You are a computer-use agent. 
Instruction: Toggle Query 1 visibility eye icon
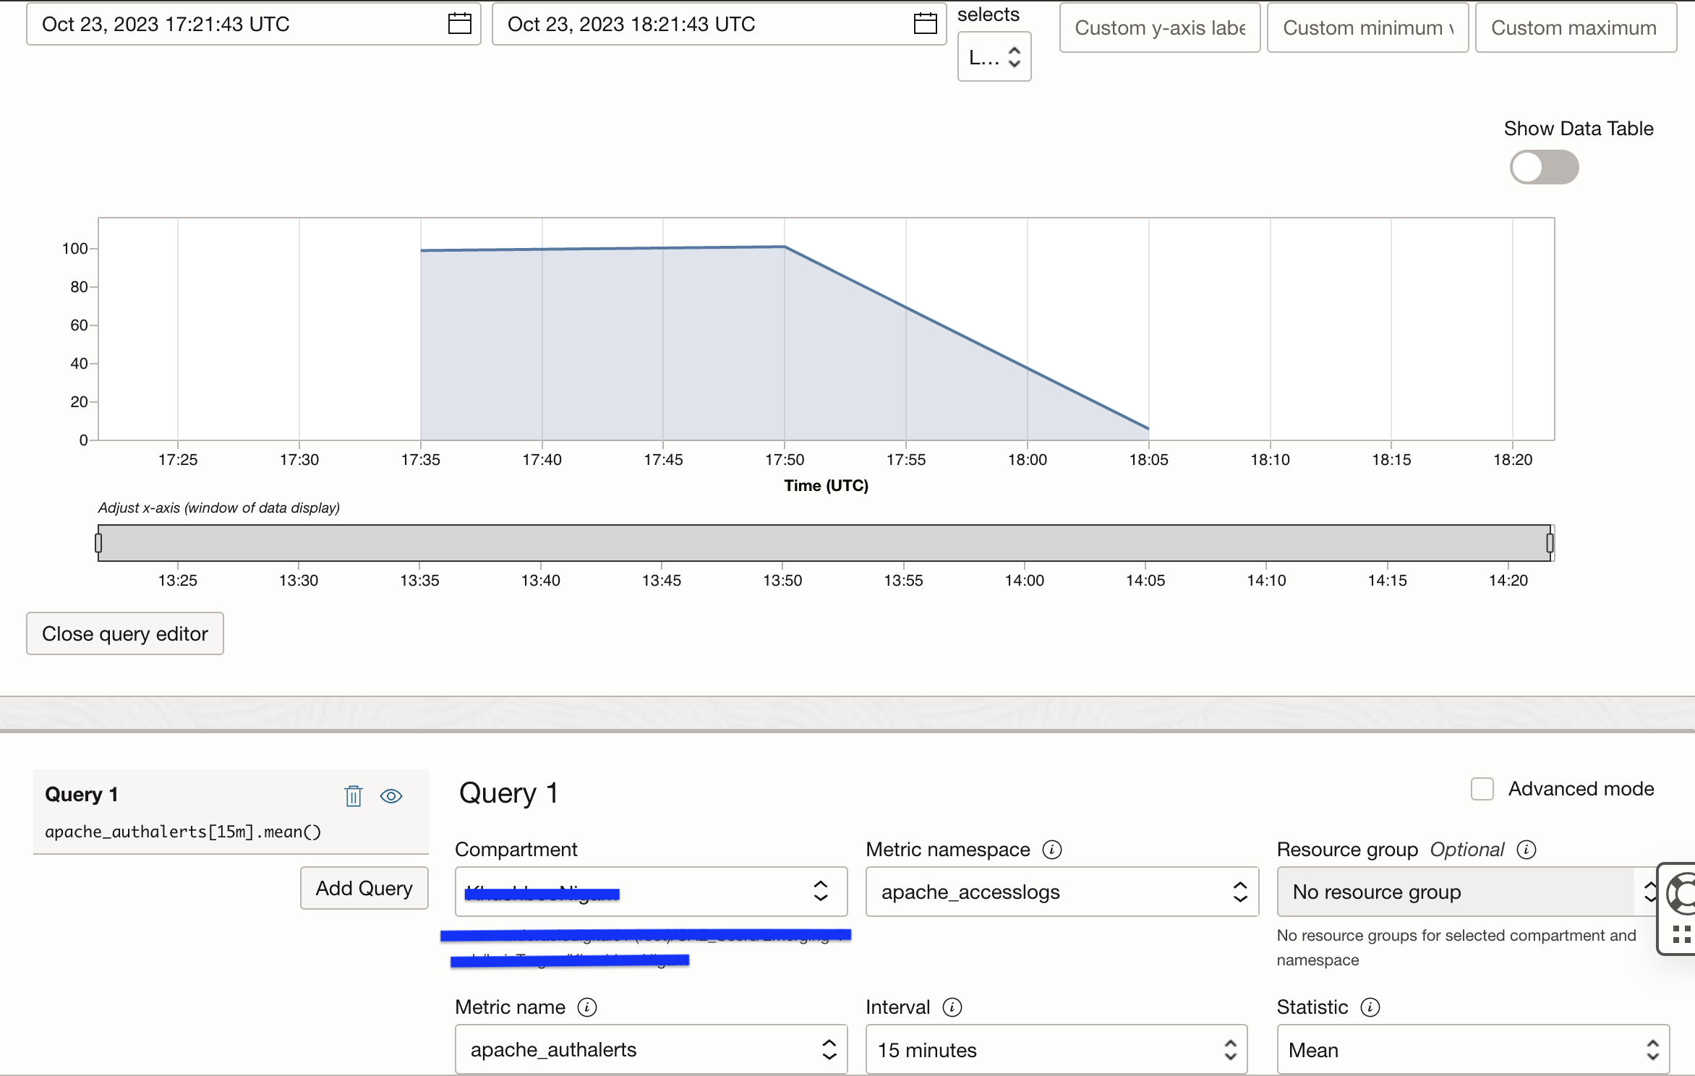[391, 795]
